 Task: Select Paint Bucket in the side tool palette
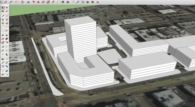tap(3, 11)
